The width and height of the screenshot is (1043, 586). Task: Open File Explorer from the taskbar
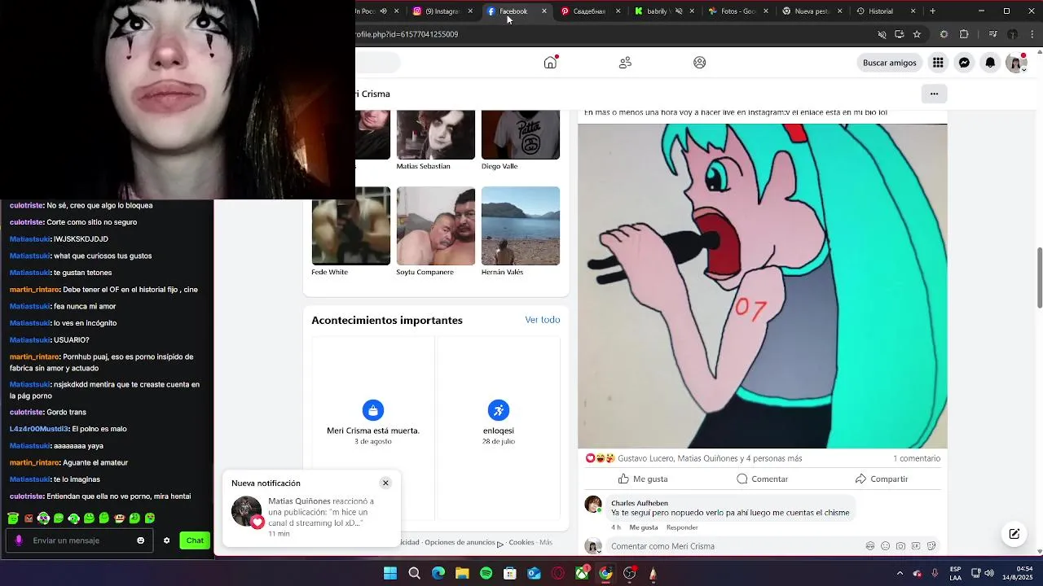point(462,574)
